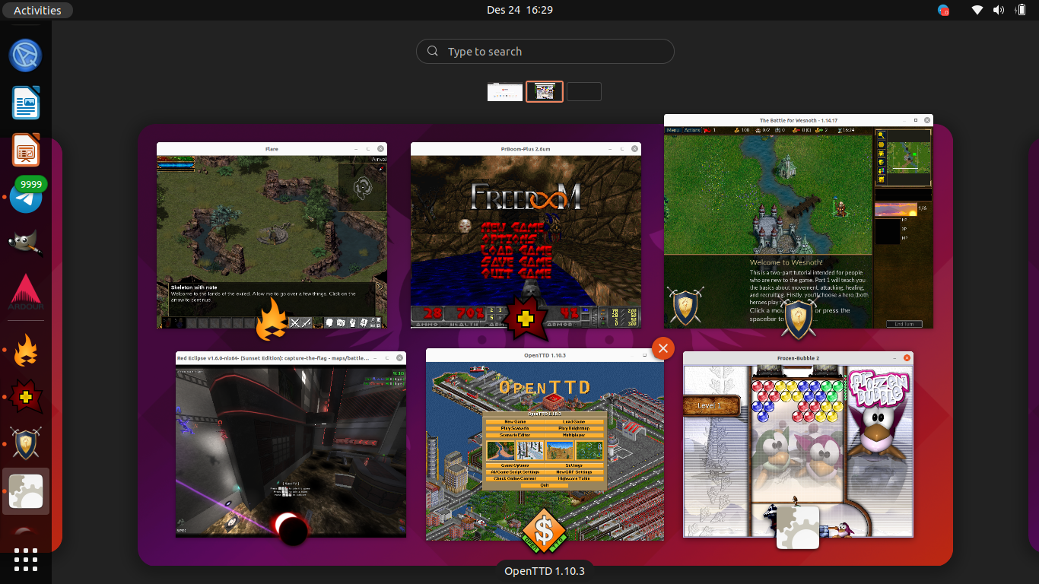The width and height of the screenshot is (1039, 584).
Task: Switch to the first workspace thumbnail
Action: click(505, 91)
